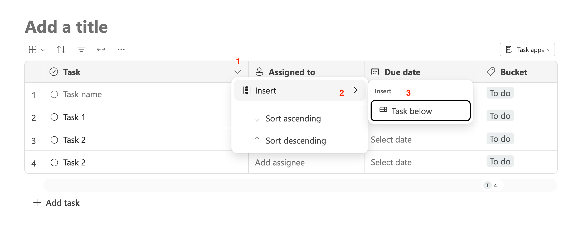Expand the Task column chevron menu
The image size is (573, 235).
[238, 72]
